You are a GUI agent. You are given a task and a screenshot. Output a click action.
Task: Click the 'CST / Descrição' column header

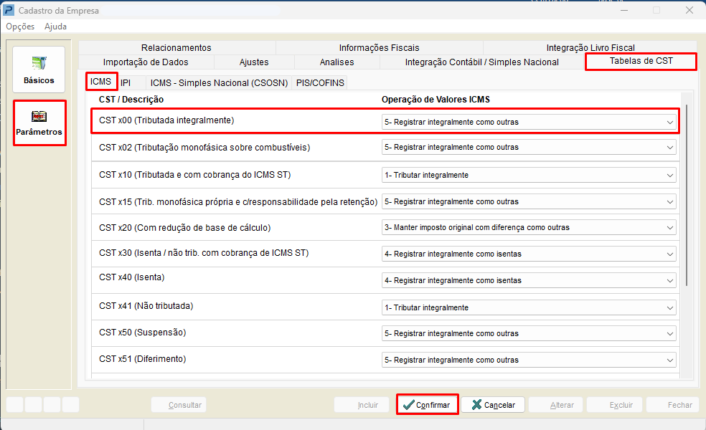point(131,100)
